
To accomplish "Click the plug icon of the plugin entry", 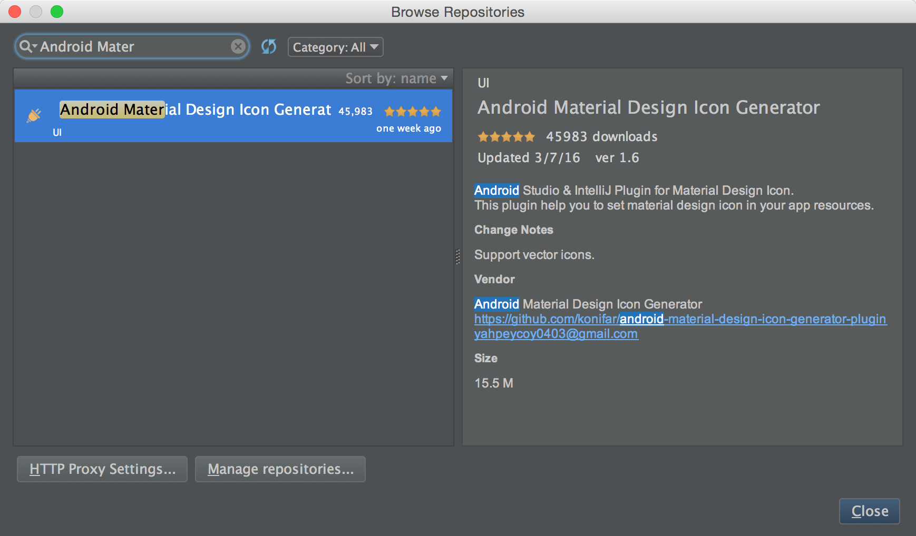I will pyautogui.click(x=33, y=115).
